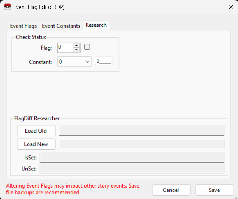Increase Flag value with the up arrow
This screenshot has width=238, height=199.
click(x=76, y=45)
